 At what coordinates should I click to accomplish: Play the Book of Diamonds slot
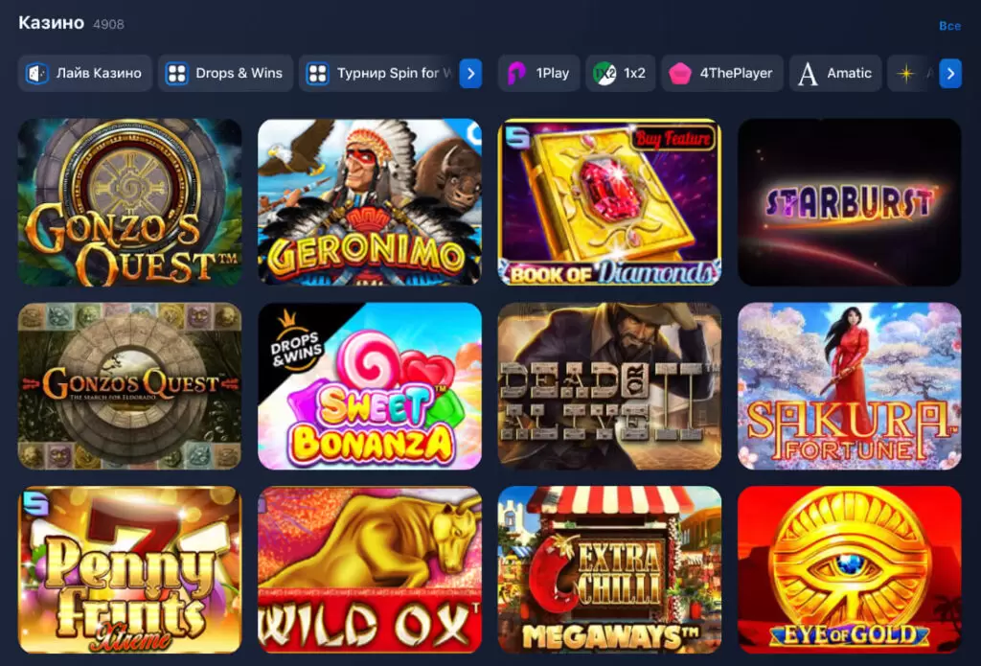[x=609, y=202]
